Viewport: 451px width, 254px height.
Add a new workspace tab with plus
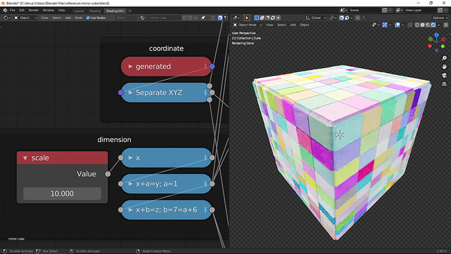(129, 11)
